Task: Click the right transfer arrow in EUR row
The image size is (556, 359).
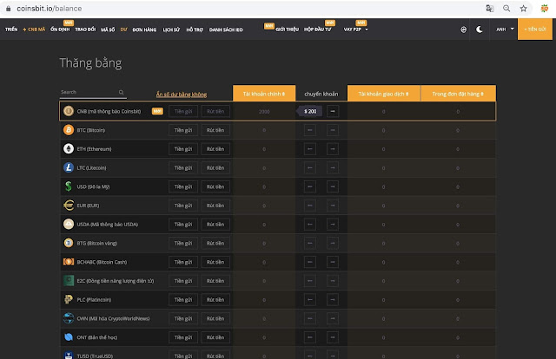Action: tap(332, 205)
